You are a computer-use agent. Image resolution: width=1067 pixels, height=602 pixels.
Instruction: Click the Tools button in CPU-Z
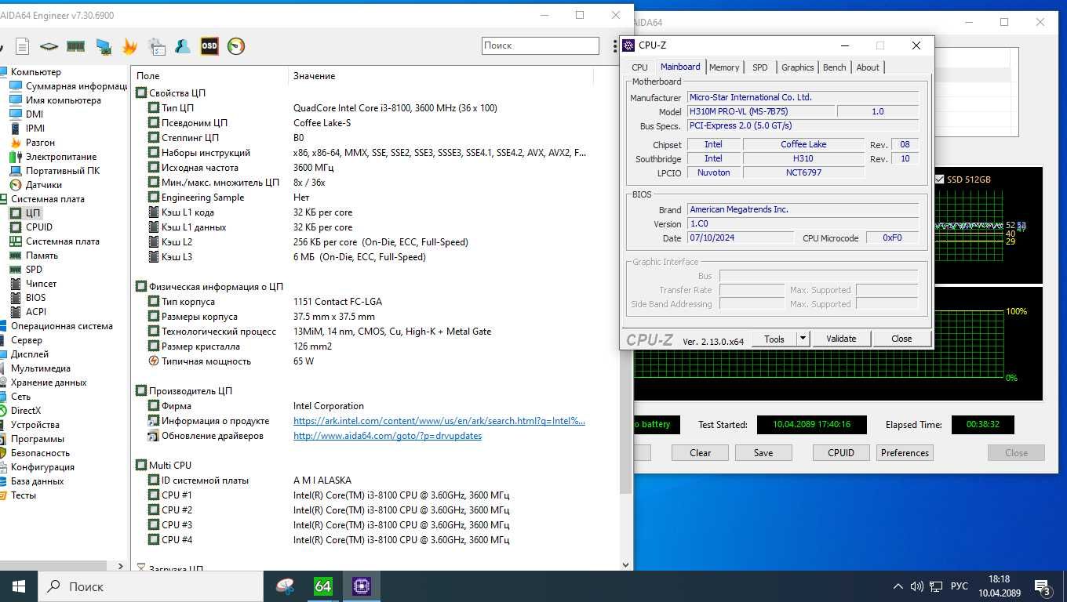click(774, 339)
